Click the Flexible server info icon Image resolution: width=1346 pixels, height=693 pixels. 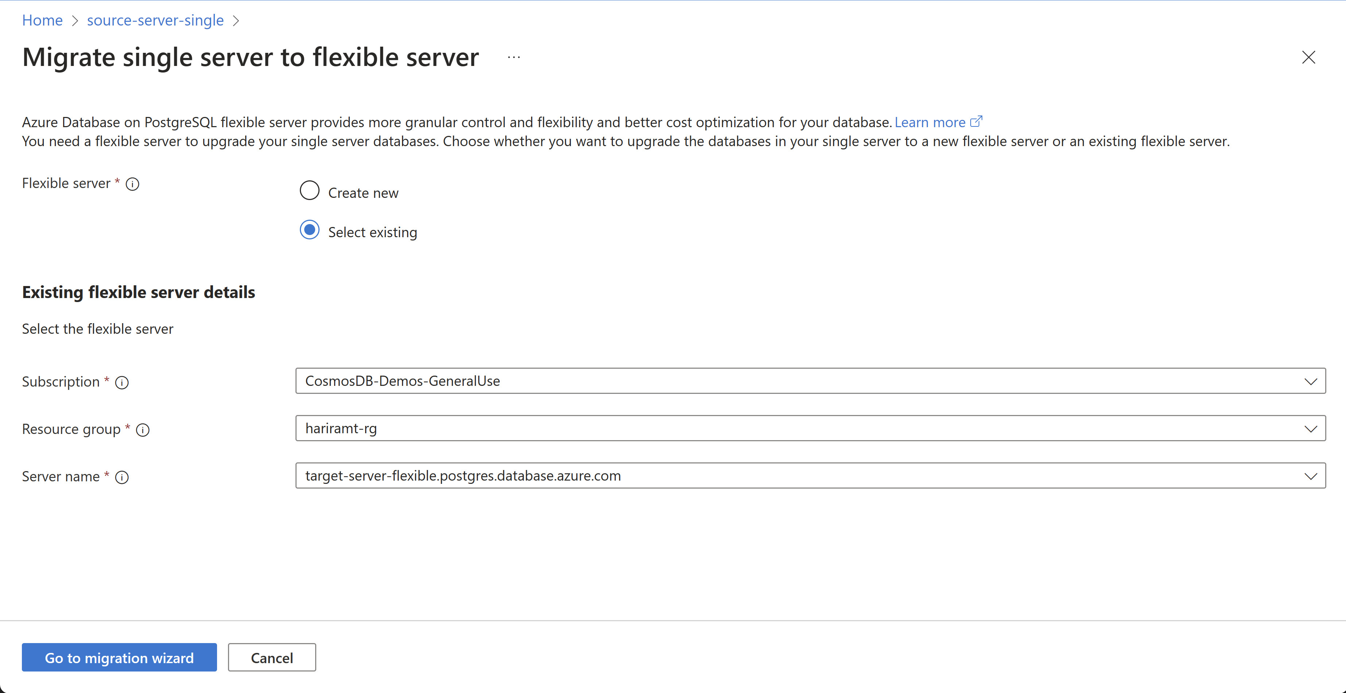[133, 184]
